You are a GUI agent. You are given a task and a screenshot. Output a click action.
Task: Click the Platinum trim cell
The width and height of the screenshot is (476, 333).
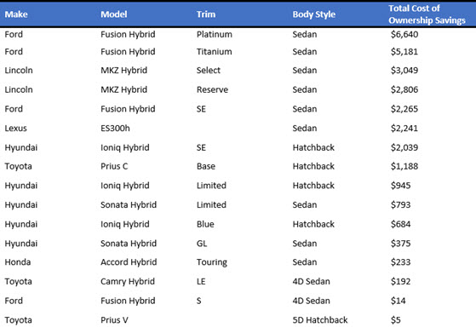pyautogui.click(x=215, y=34)
